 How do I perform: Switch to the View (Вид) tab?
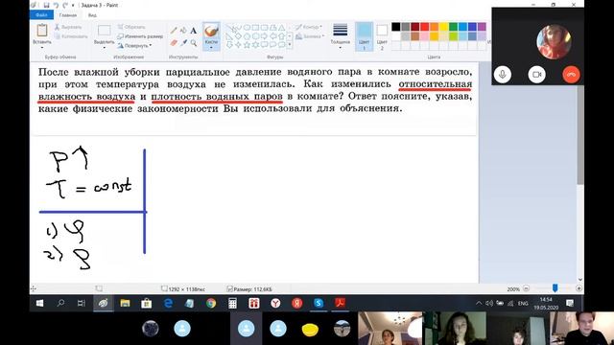(x=92, y=15)
